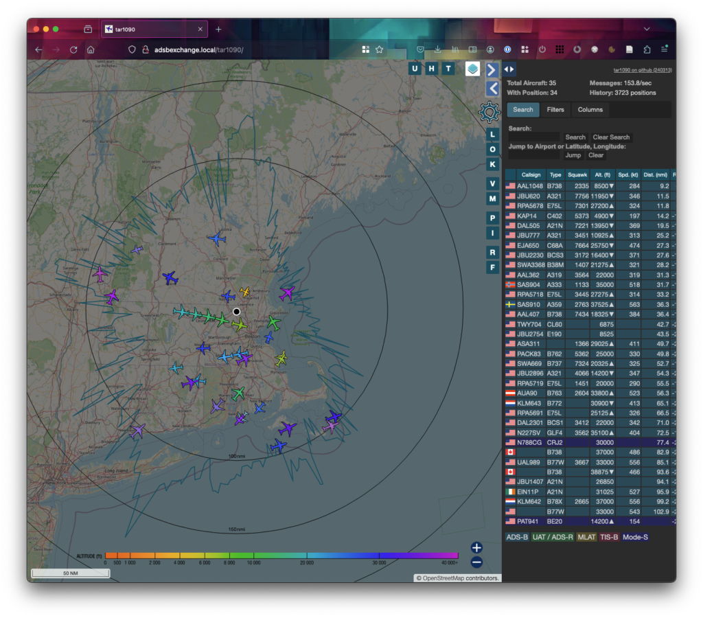Toggle the U map button
Viewport: 703px width, 618px height.
415,69
